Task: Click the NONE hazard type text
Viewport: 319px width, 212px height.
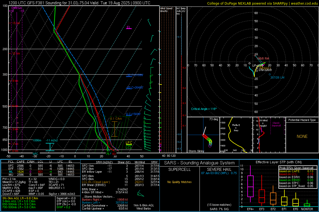Action: pos(302,136)
